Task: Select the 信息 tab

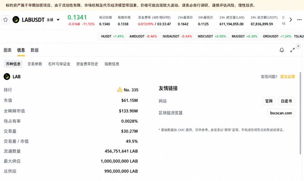Action: 21,50
